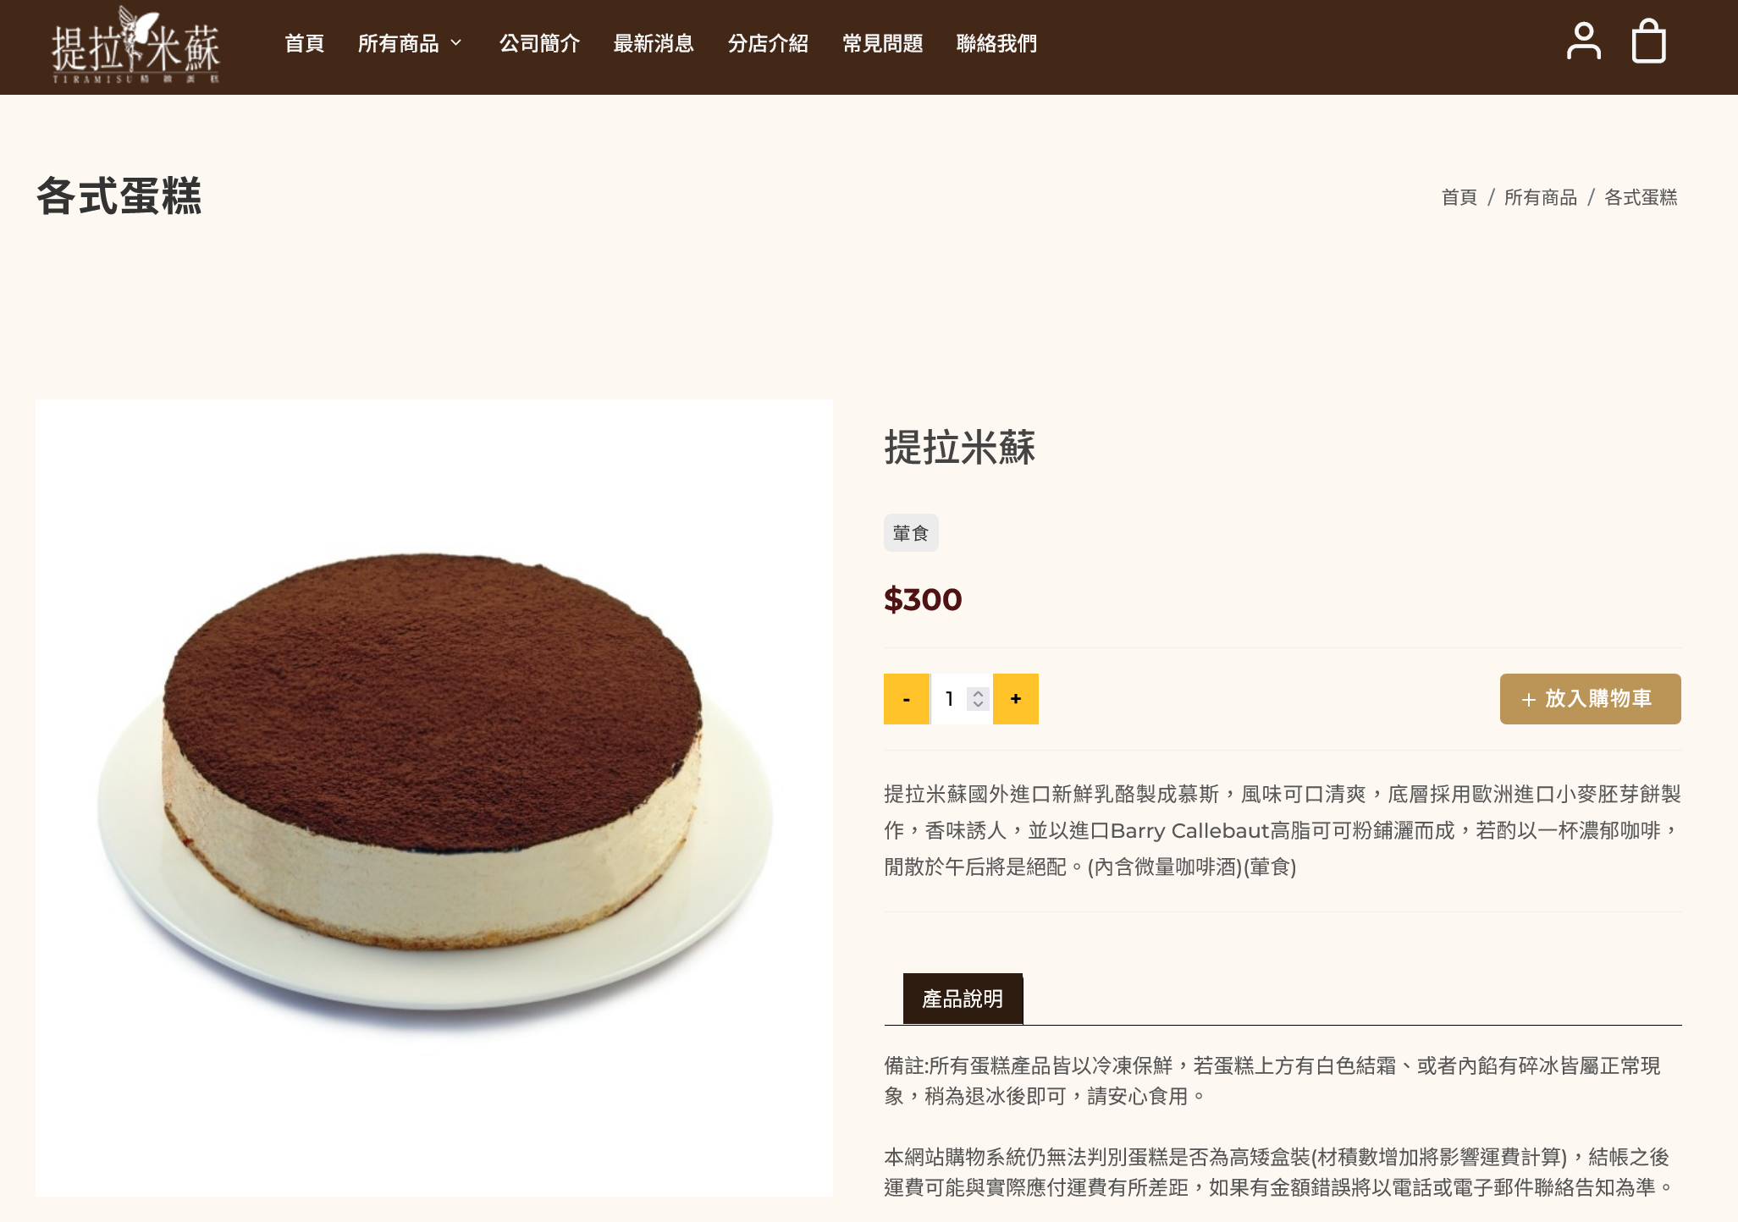The width and height of the screenshot is (1738, 1222).
Task: Click the 首頁 breadcrumb link
Action: click(x=1459, y=197)
